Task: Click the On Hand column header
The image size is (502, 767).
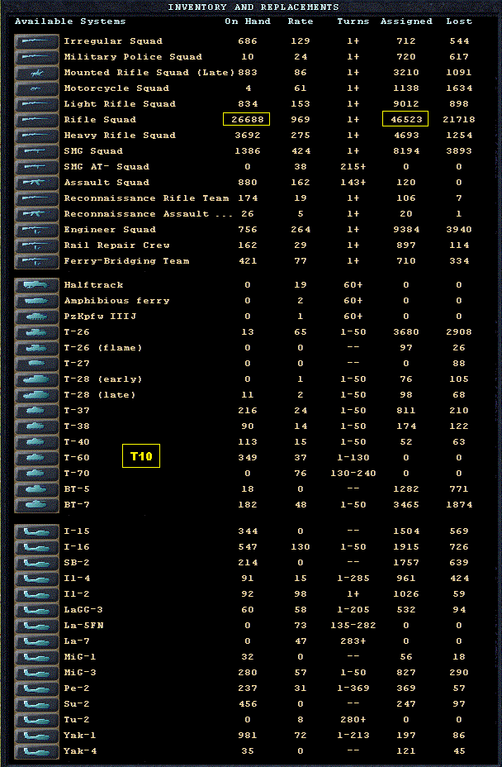Action: [248, 21]
